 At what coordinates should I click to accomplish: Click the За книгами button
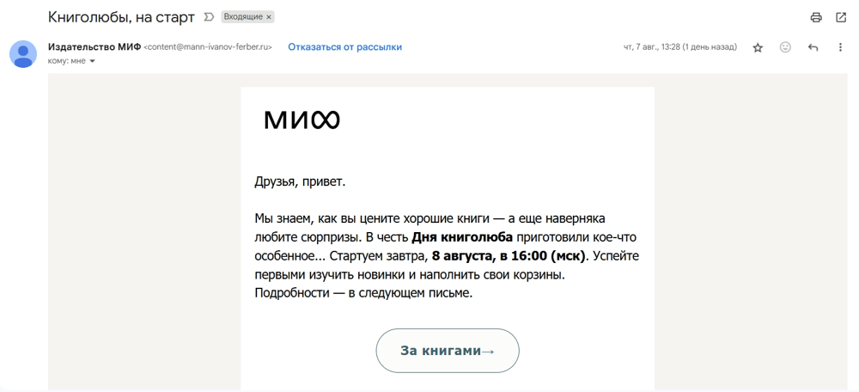(x=447, y=351)
